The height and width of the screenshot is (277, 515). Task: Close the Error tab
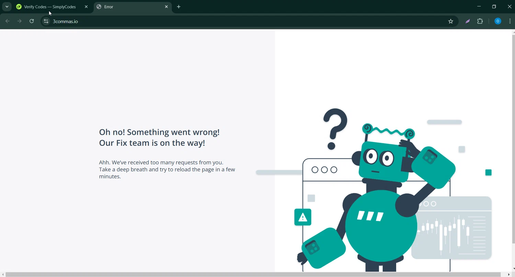pos(167,7)
